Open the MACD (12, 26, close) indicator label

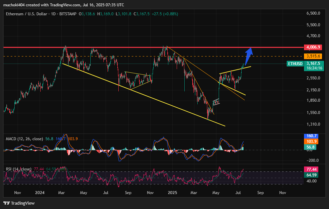click(24, 139)
